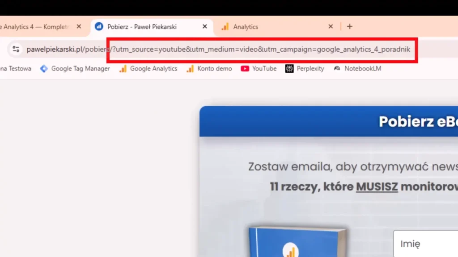Click the Imię input field
Screen dimensions: 458x257
click(x=426, y=244)
